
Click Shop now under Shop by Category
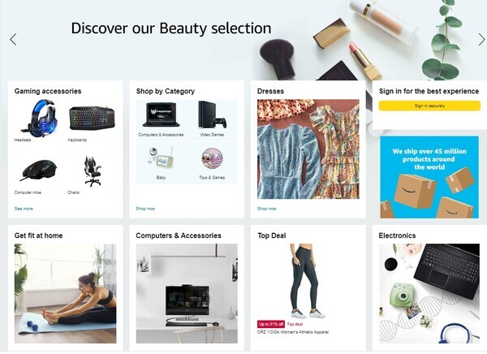[145, 209]
